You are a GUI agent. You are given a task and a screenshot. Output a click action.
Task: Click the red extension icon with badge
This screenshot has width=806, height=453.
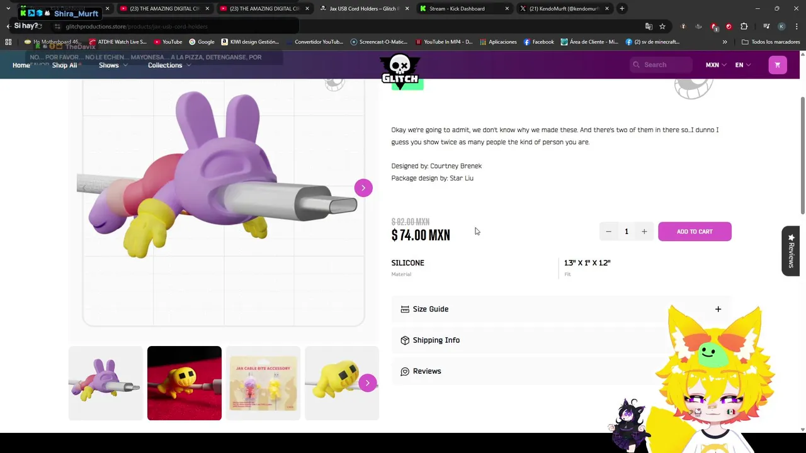714,26
